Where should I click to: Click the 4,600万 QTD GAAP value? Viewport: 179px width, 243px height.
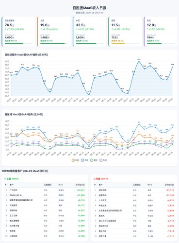[x=9, y=37]
